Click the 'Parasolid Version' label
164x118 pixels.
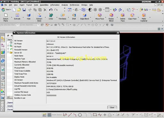(21, 50)
